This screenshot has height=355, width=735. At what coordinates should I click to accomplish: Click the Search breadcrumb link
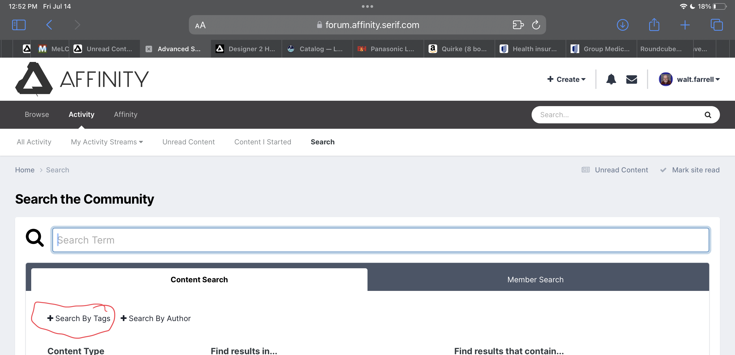pos(57,170)
